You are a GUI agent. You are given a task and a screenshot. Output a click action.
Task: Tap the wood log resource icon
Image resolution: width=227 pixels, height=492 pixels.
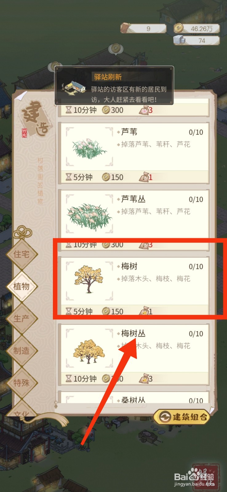125,28
